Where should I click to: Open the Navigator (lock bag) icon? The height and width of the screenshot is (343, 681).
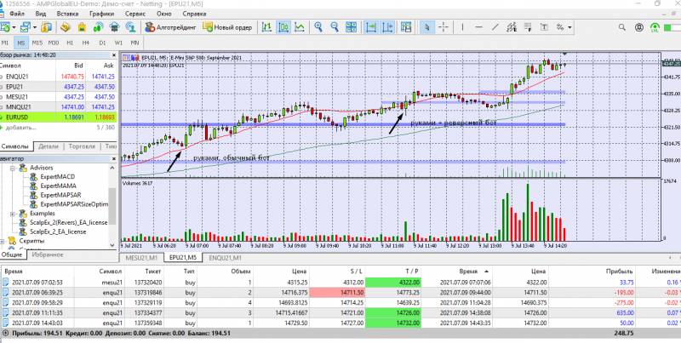click(81, 27)
